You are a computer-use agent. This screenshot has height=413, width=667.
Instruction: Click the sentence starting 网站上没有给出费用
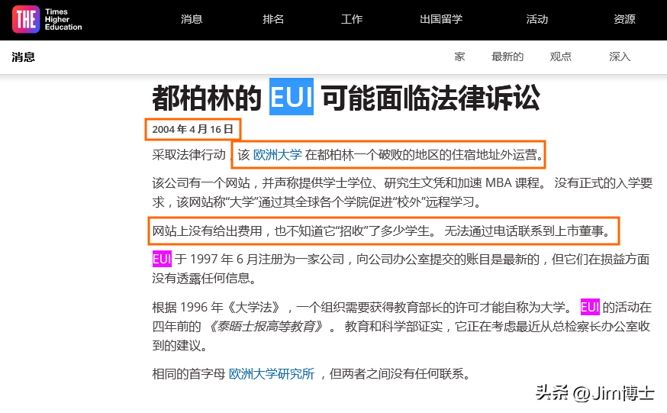295,231
